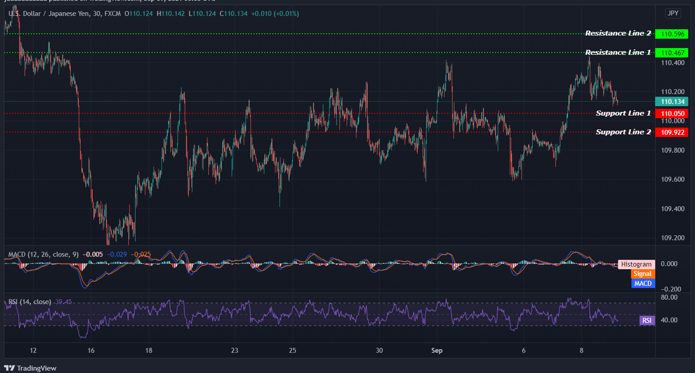This screenshot has width=695, height=373.
Task: Select the Support Line 2 label
Action: tap(623, 132)
